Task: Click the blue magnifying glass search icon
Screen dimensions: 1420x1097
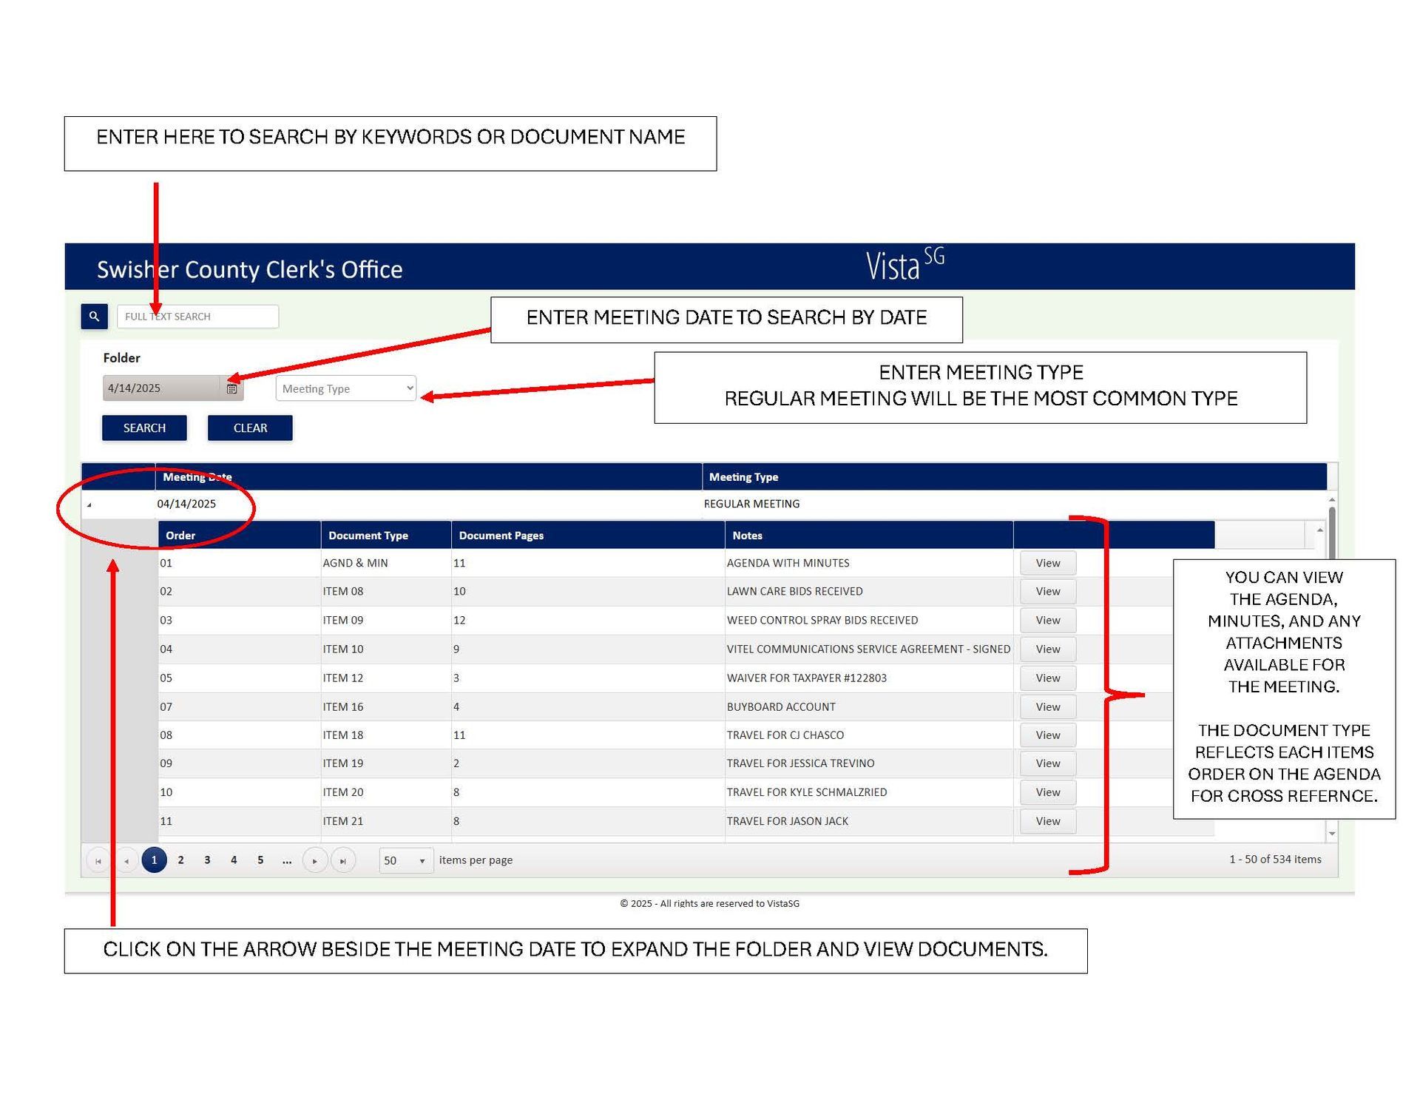Action: (x=94, y=317)
